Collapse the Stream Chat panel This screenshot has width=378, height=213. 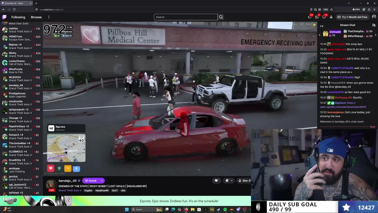tap(322, 26)
